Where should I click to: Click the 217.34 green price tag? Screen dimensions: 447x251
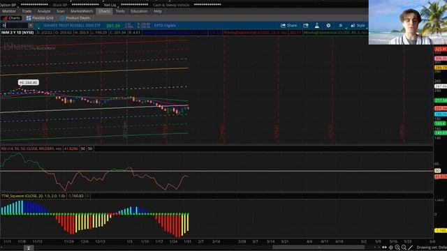pyautogui.click(x=441, y=100)
